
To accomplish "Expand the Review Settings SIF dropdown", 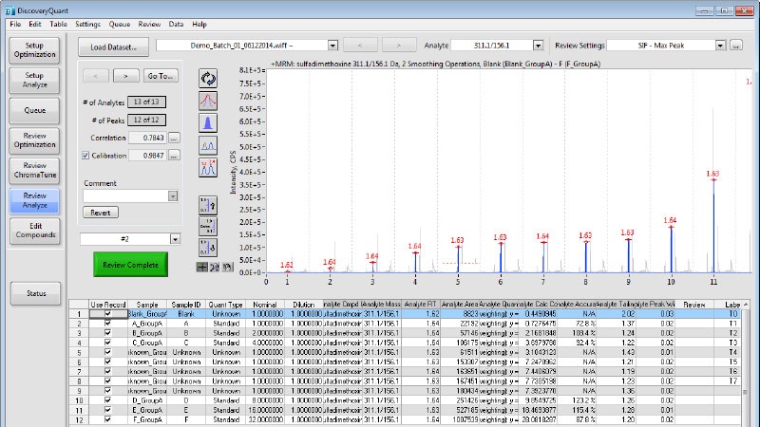I will click(x=722, y=46).
